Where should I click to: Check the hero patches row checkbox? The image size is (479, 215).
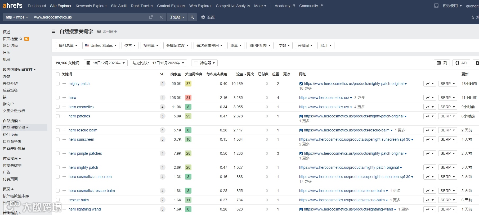(x=58, y=116)
